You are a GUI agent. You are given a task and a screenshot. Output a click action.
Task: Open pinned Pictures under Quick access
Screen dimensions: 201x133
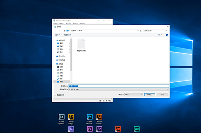pyautogui.click(x=61, y=52)
